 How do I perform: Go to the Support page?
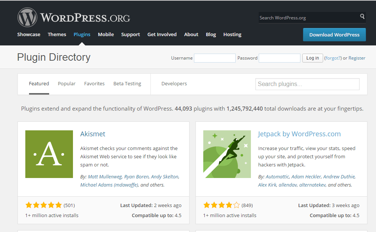click(130, 35)
